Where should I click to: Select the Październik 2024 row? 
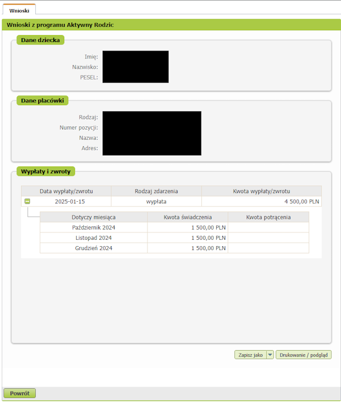pyautogui.click(x=175, y=227)
